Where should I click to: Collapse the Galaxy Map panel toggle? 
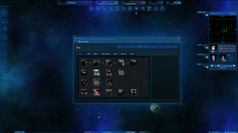pyautogui.click(x=207, y=15)
